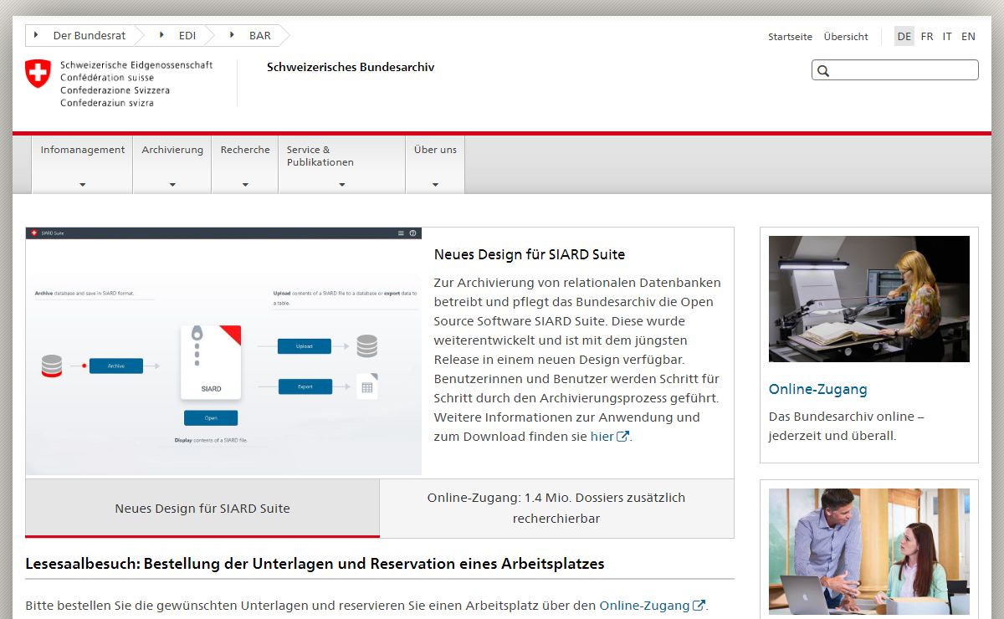The image size is (1004, 619).
Task: Switch language to DE
Action: click(904, 37)
